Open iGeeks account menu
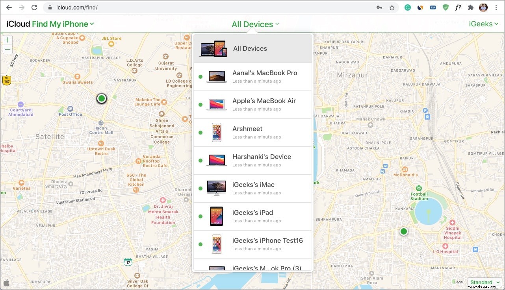The width and height of the screenshot is (505, 290). [x=484, y=24]
